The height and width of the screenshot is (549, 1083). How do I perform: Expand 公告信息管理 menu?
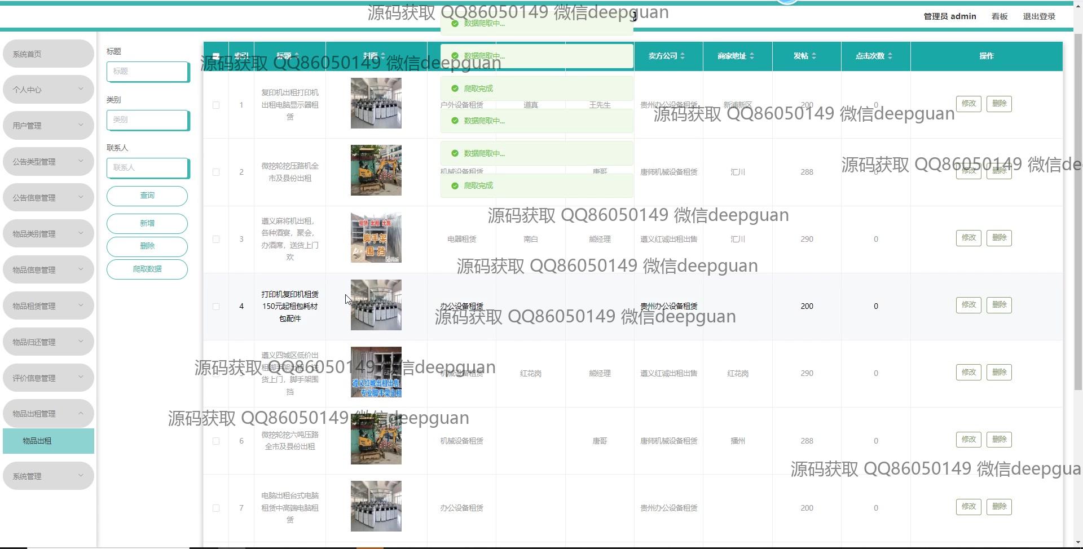pyautogui.click(x=48, y=197)
